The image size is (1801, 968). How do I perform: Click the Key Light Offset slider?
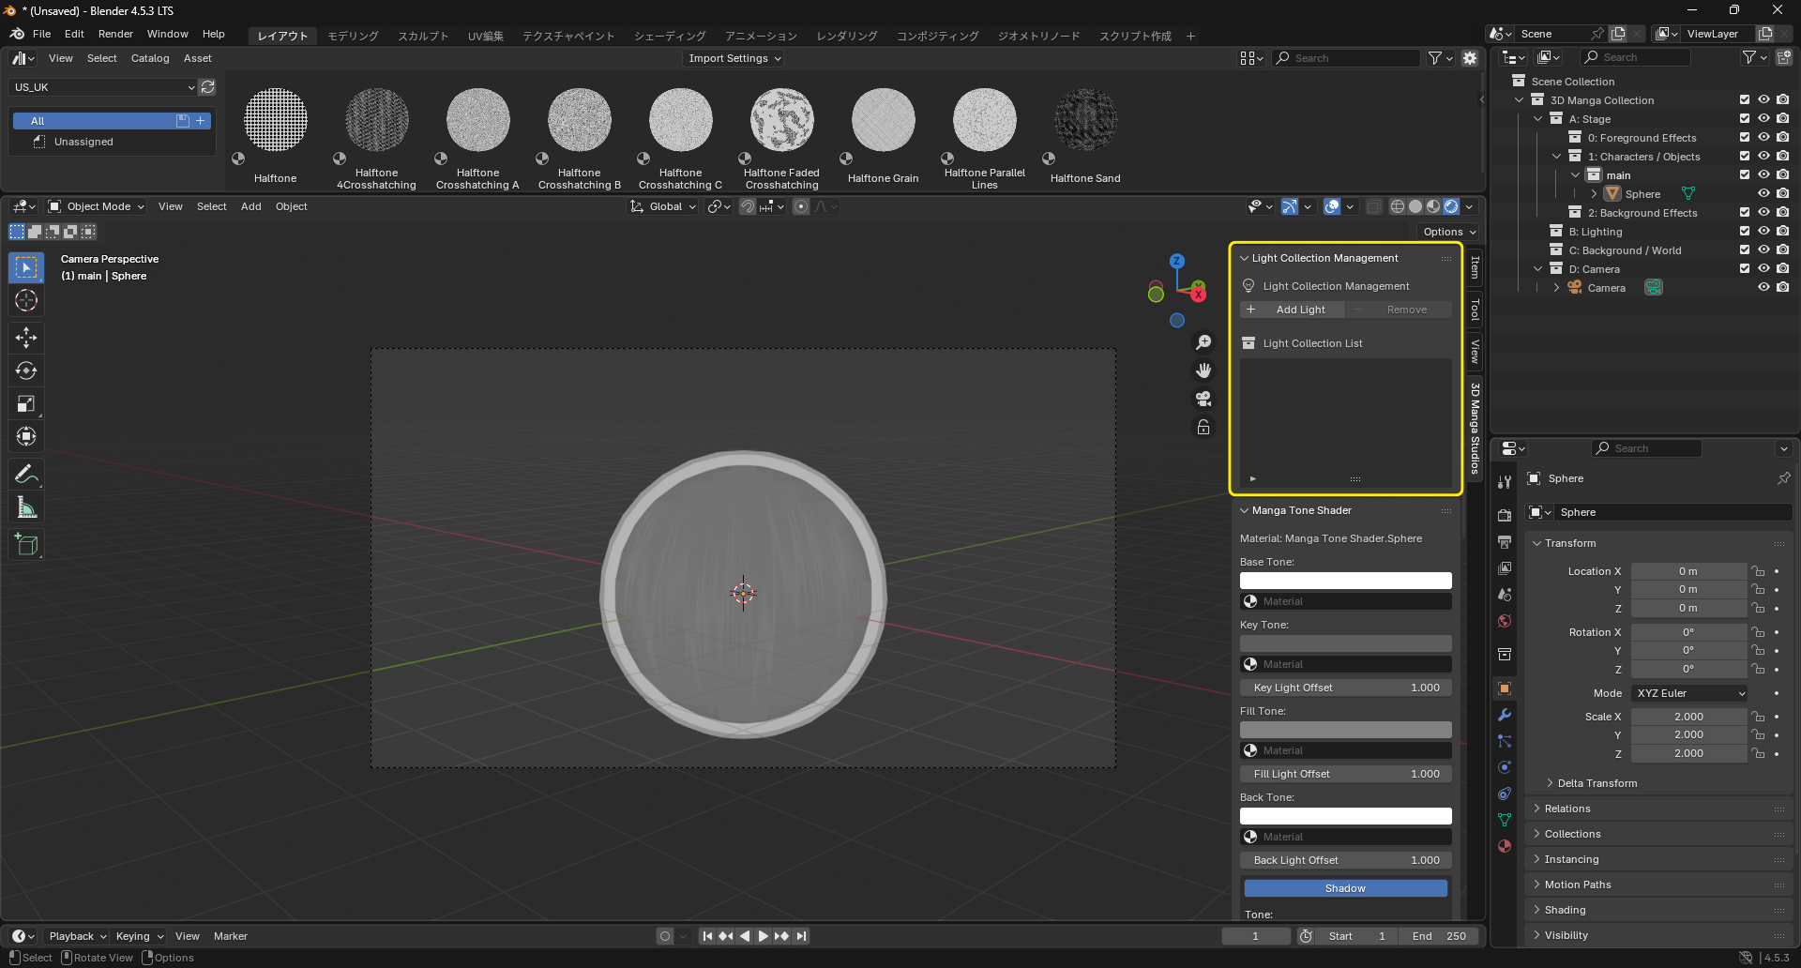pos(1345,688)
